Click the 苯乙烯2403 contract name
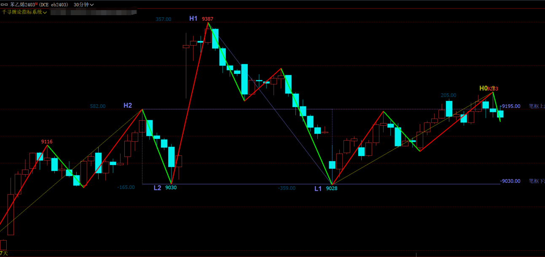The image size is (545, 257). click(x=22, y=5)
